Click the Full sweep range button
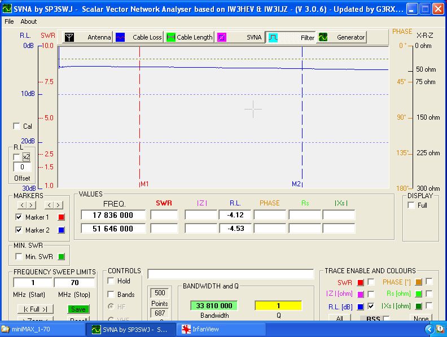The image size is (447, 337). (x=35, y=309)
